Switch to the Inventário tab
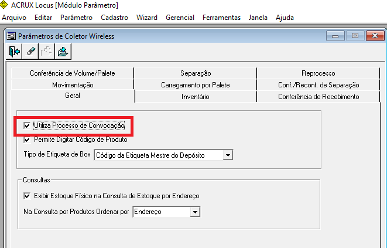This screenshot has height=248, width=387. [196, 96]
